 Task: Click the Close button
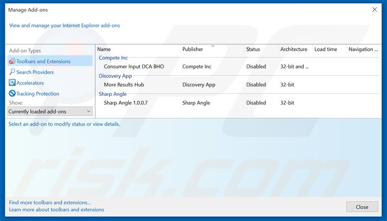click(x=362, y=207)
